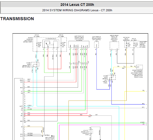
Task: Click the IND terminal label
Action: click(x=21, y=116)
